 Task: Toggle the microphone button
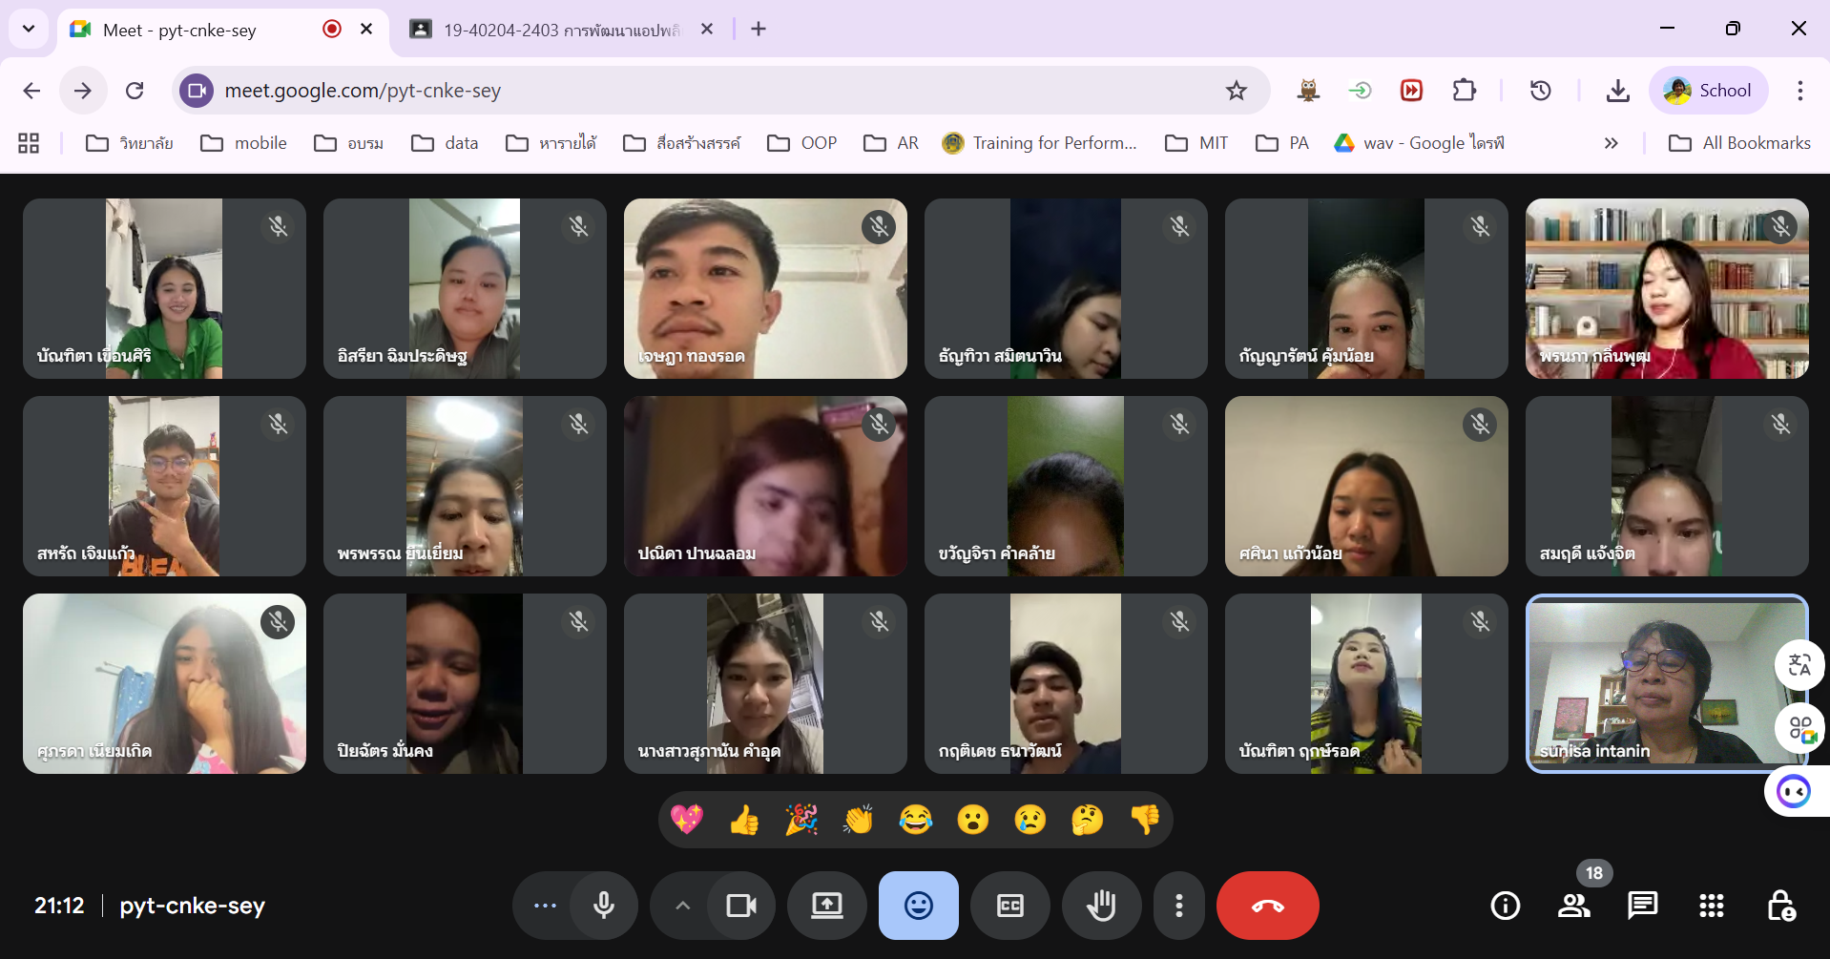click(603, 906)
